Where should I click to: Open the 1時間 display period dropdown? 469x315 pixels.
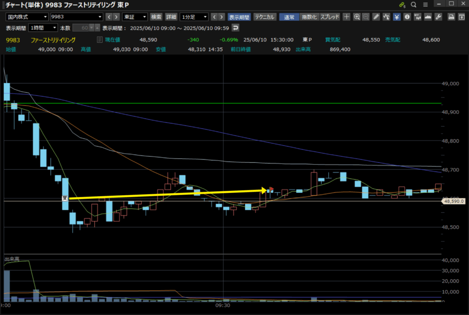[x=43, y=28]
